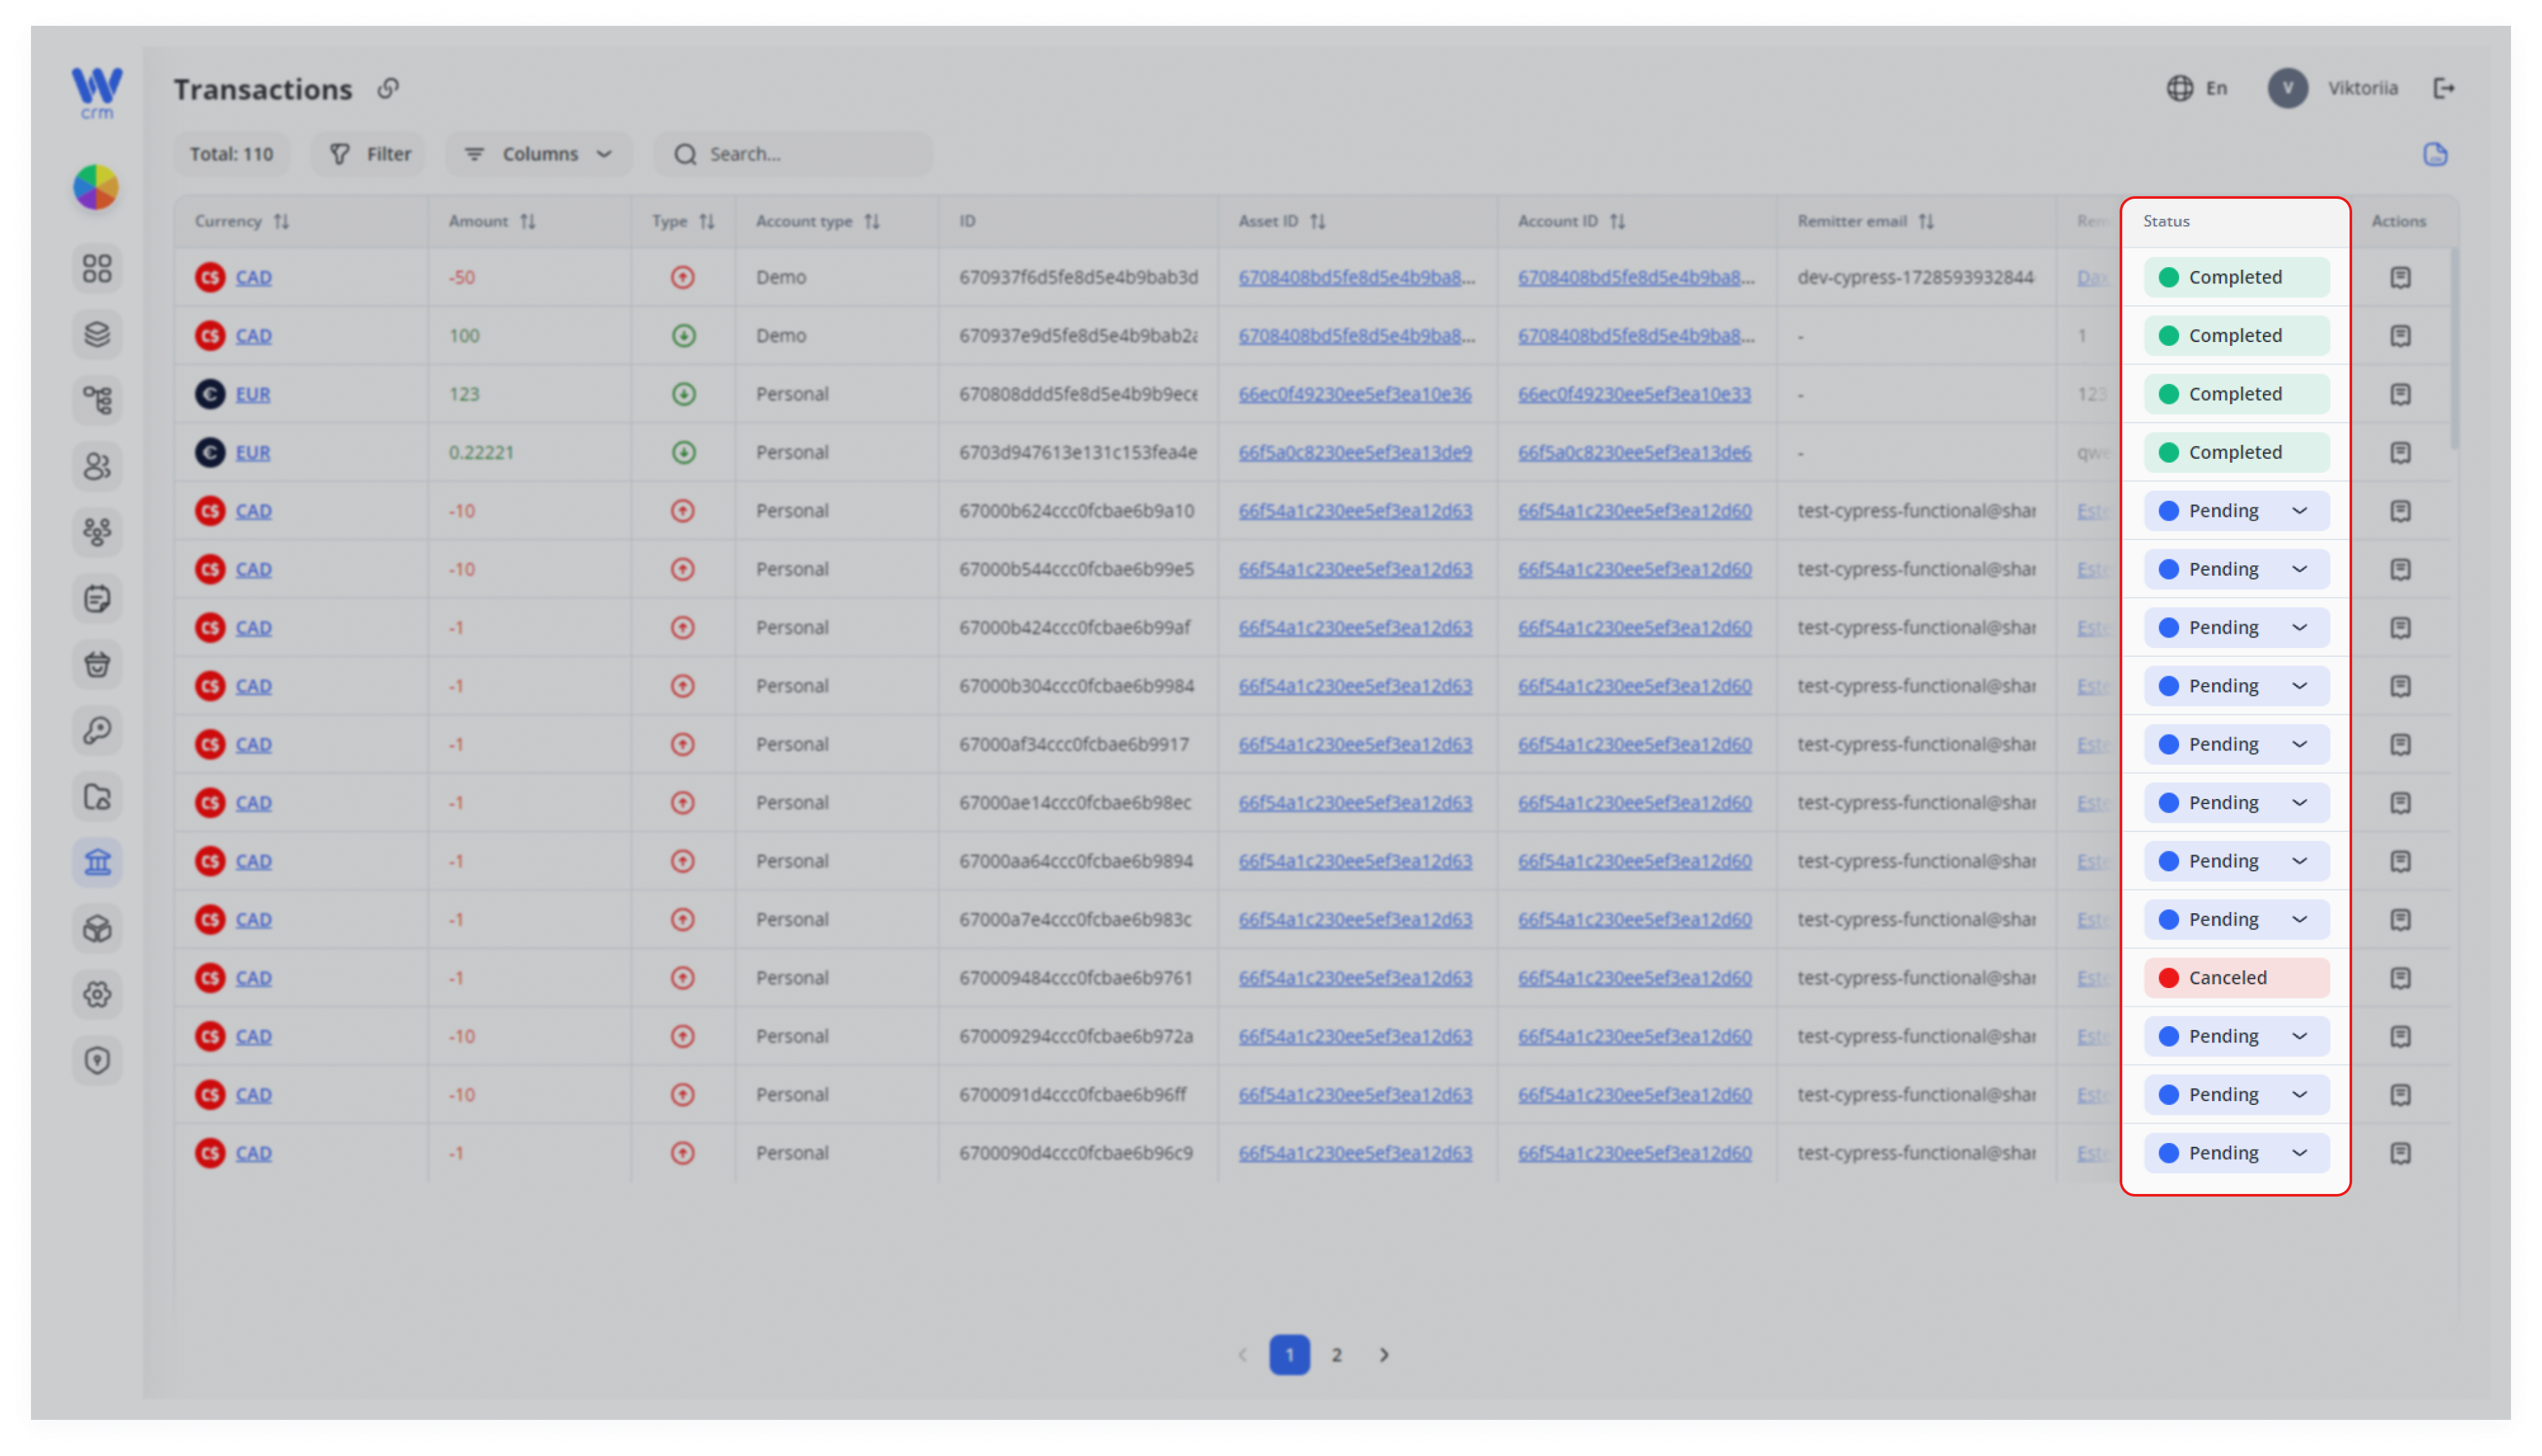Open the layers stack sidebar icon
The height and width of the screenshot is (1456, 2542).
[97, 334]
